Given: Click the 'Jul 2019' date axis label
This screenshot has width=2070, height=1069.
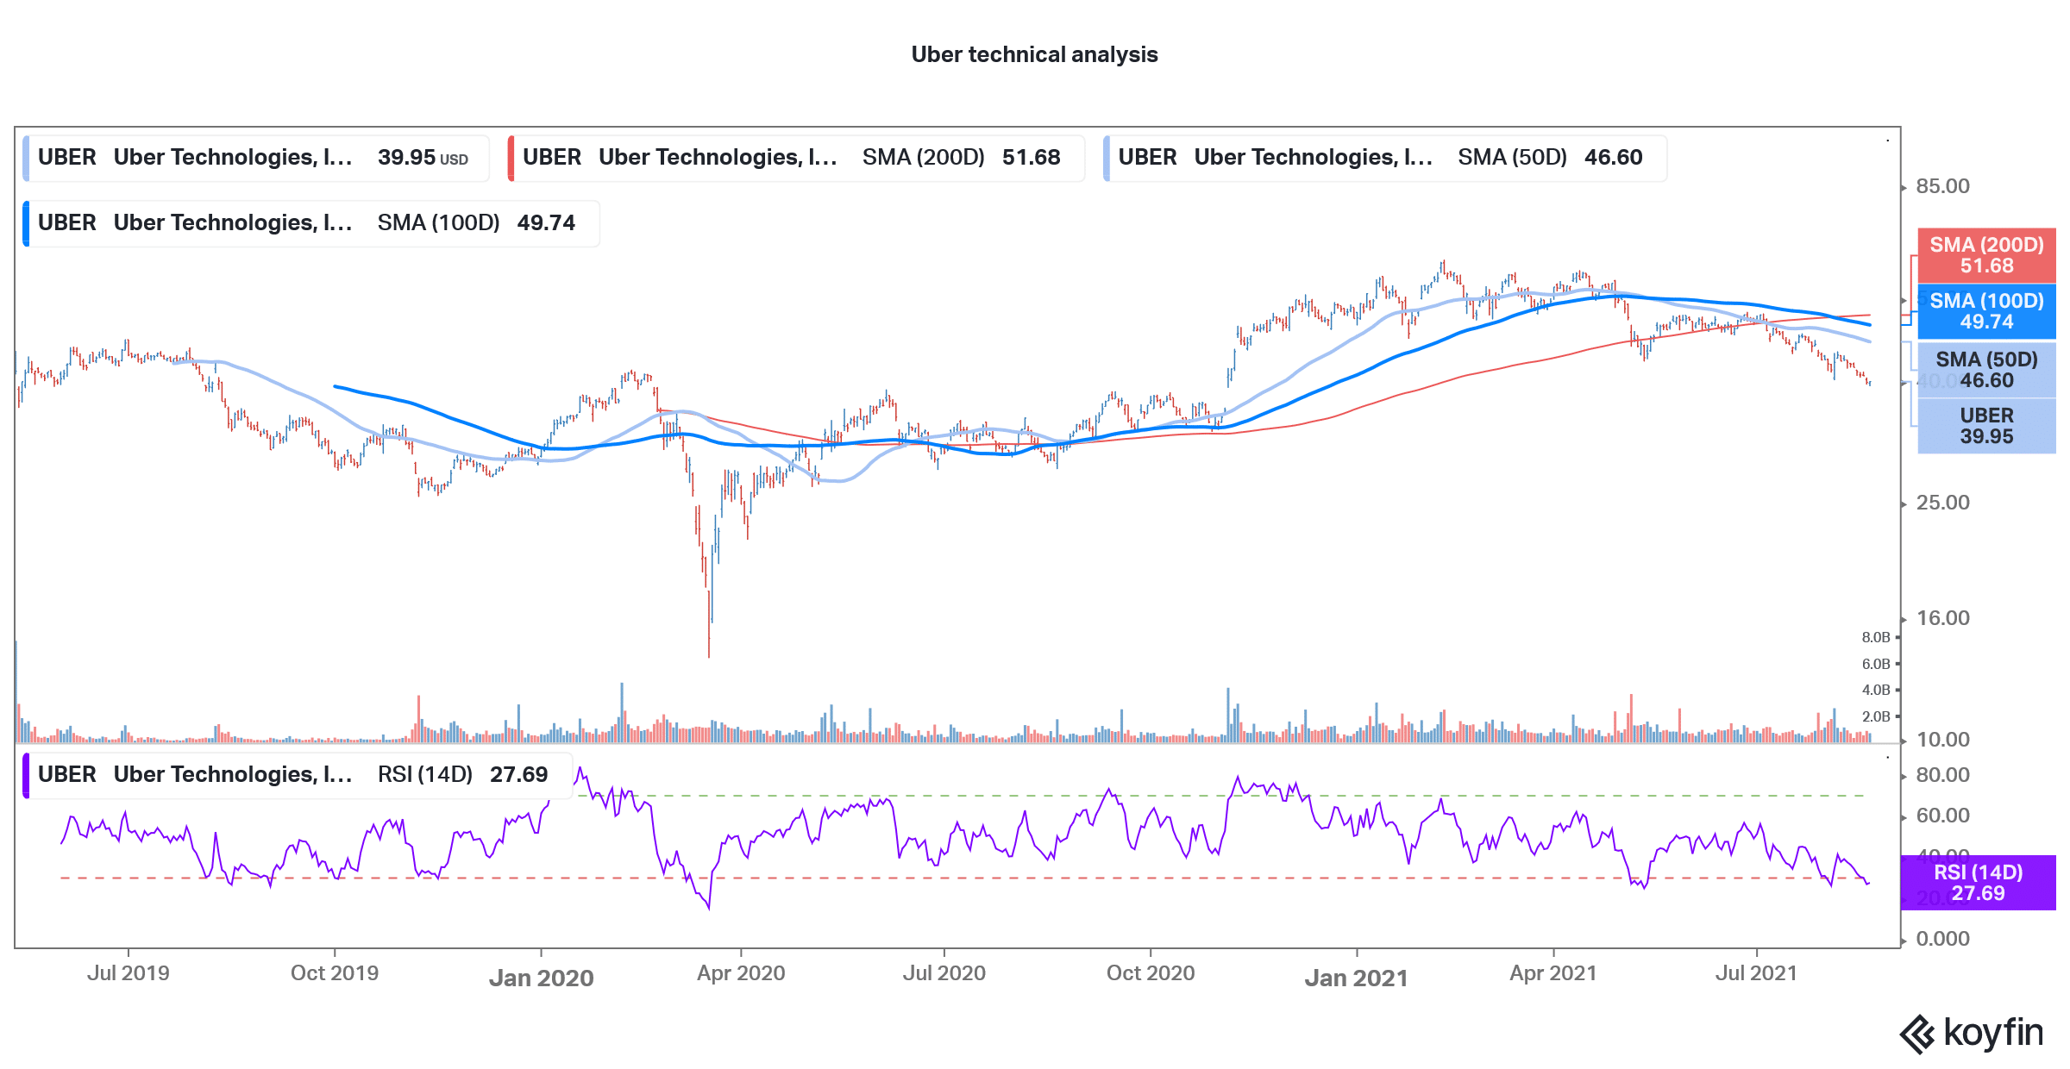Looking at the screenshot, I should coord(129,973).
